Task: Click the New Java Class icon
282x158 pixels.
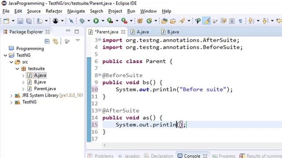Action: pos(149,21)
